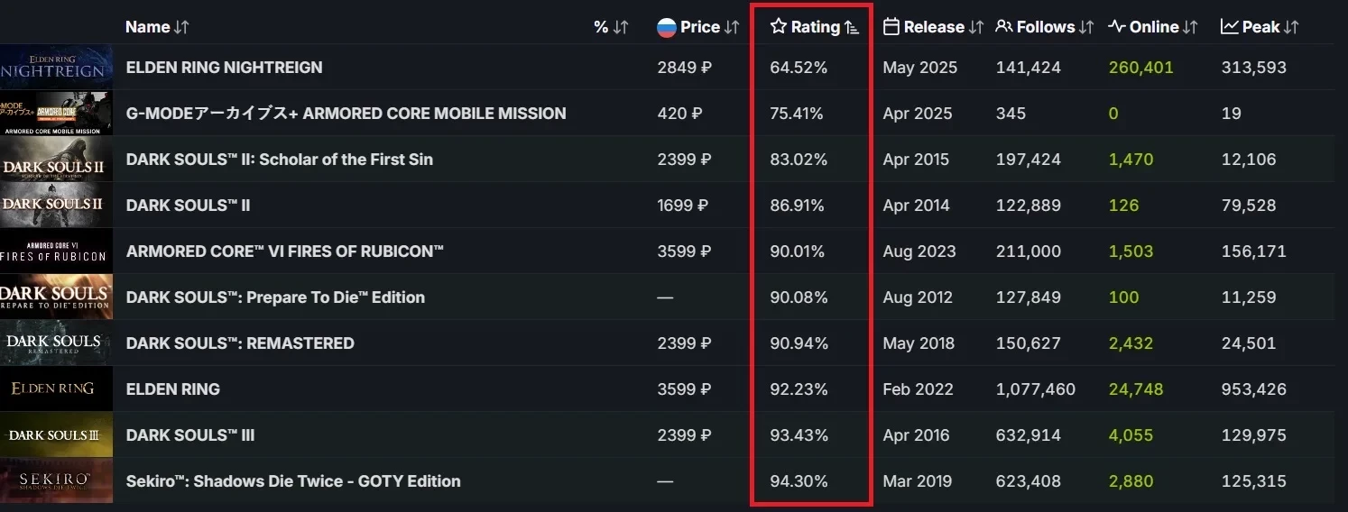Image resolution: width=1348 pixels, height=512 pixels.
Task: Click the chart icon beside Peak
Action: click(1230, 27)
